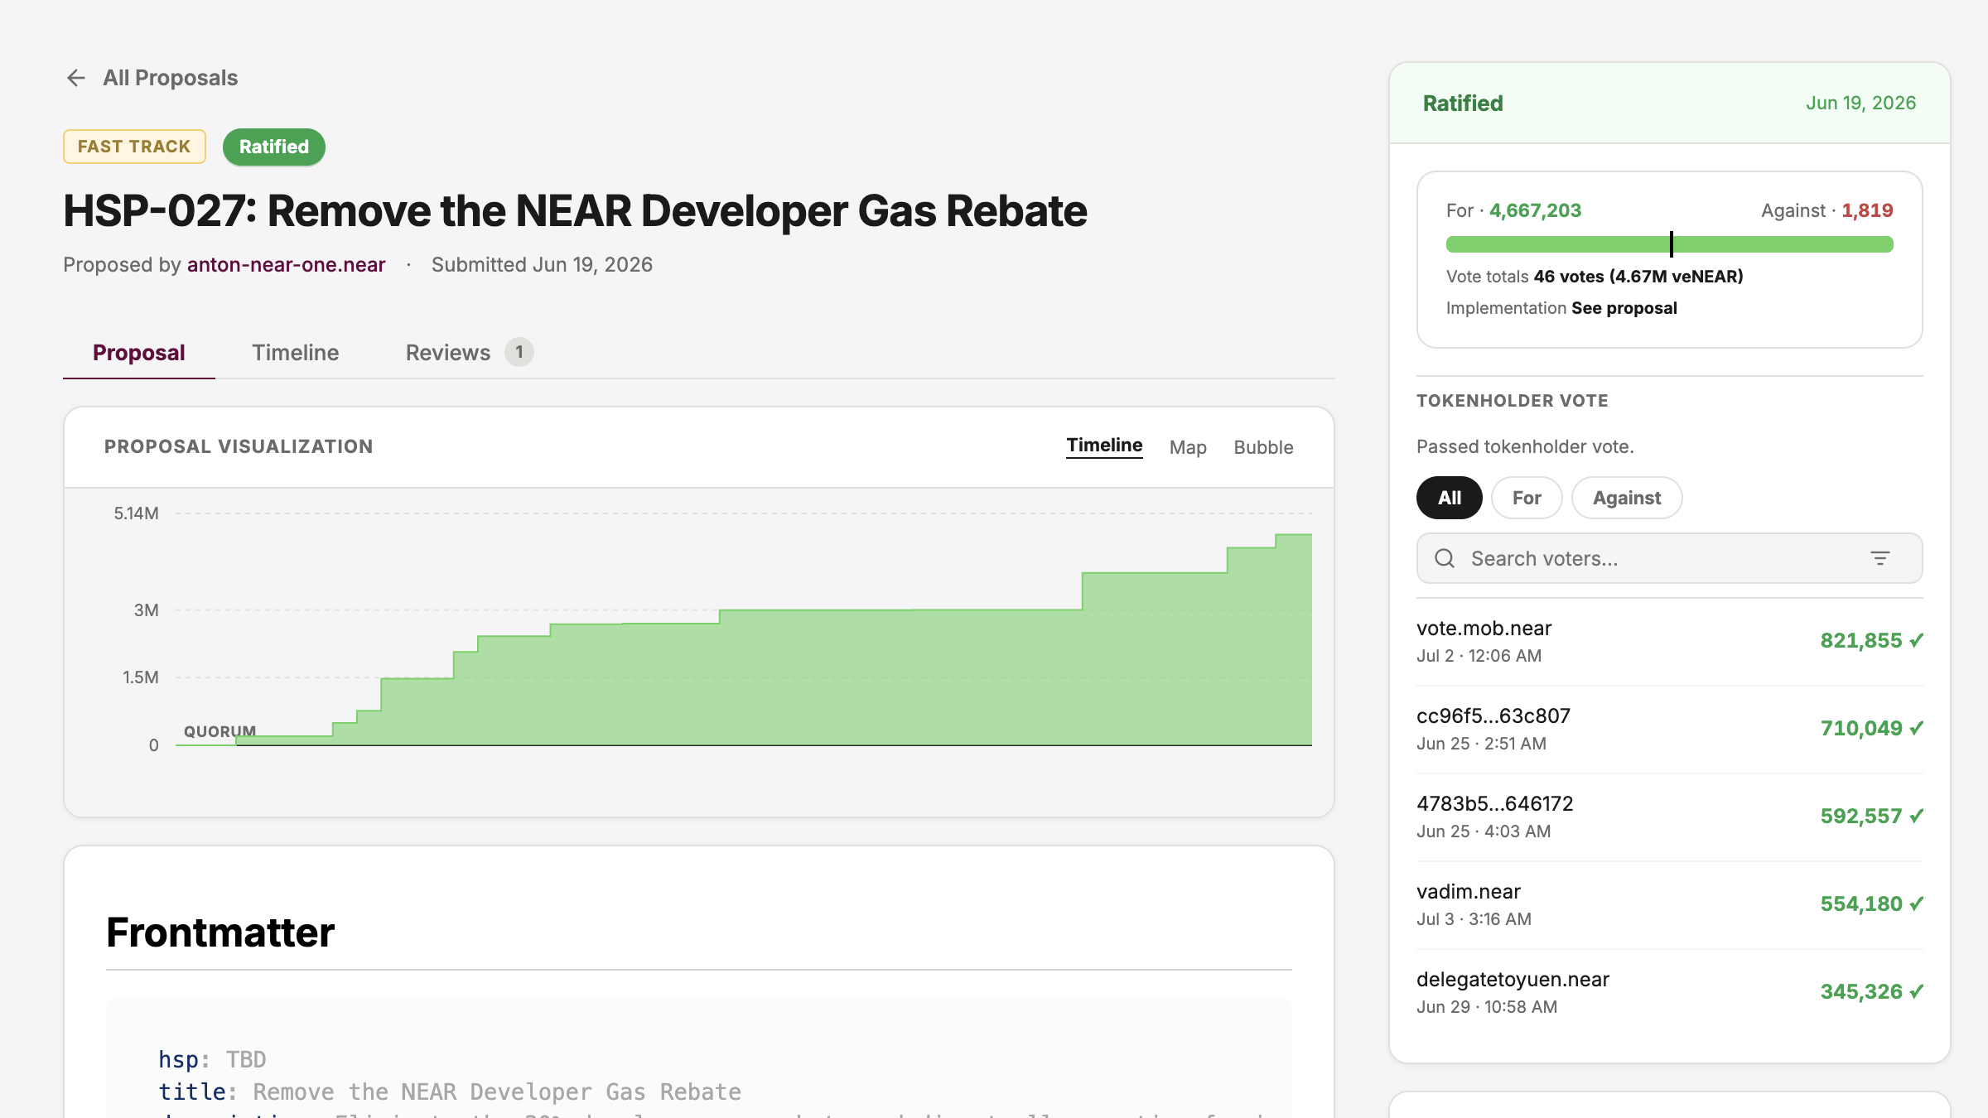Click checkmark next to cc96f5...63c807's 710,049
The image size is (1988, 1118).
[x=1917, y=728]
